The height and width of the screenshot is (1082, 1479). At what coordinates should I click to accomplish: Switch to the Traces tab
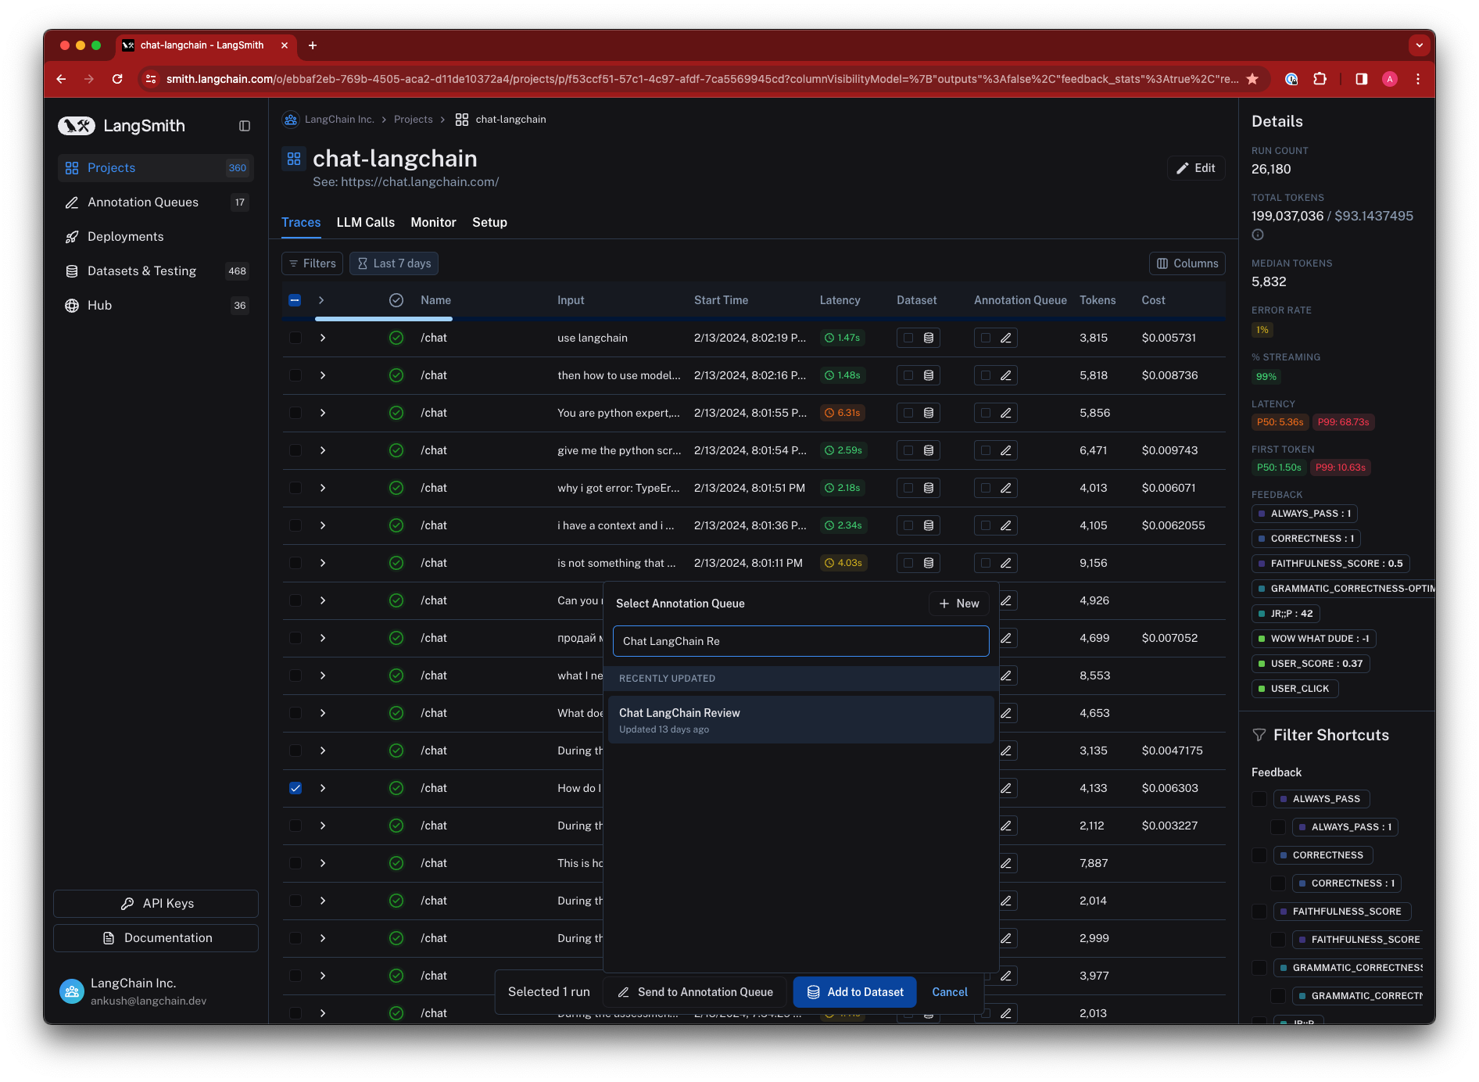point(301,223)
